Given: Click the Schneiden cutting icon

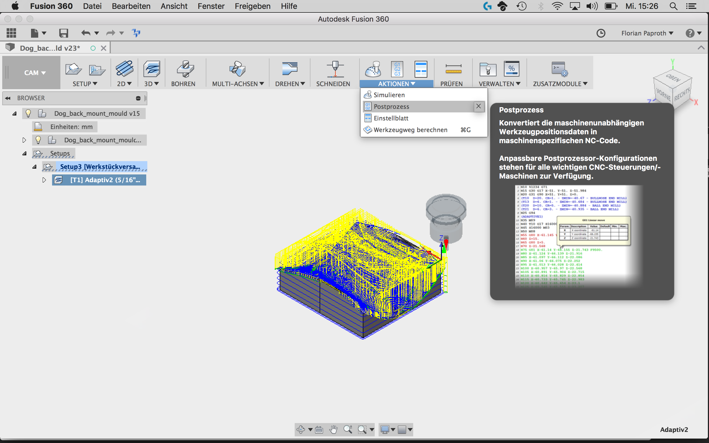Looking at the screenshot, I should (335, 69).
